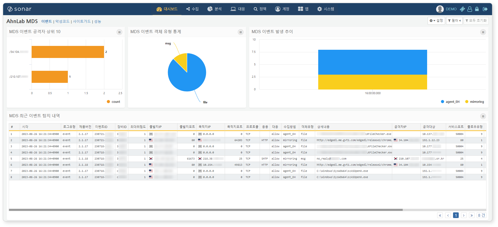Click the lock icon in header

tap(477, 9)
